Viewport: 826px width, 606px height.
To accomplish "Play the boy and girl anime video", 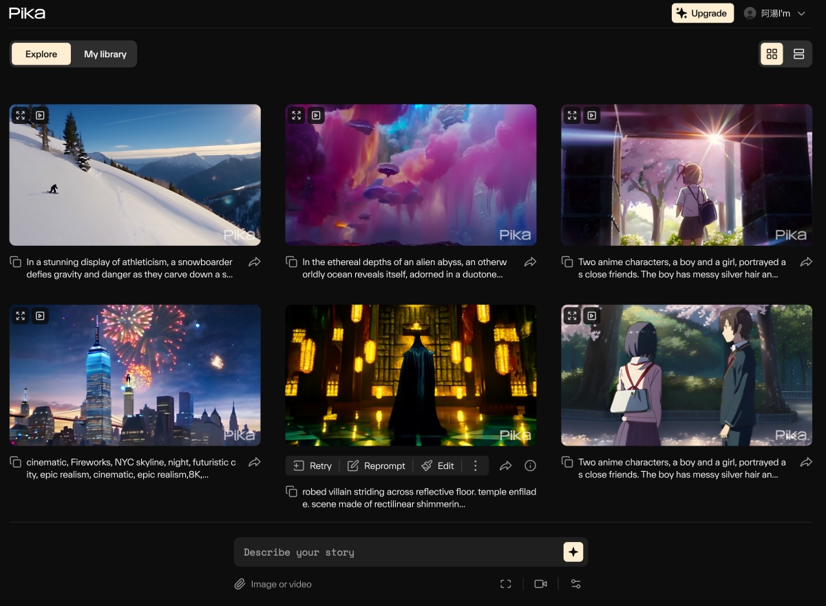I will tap(592, 316).
